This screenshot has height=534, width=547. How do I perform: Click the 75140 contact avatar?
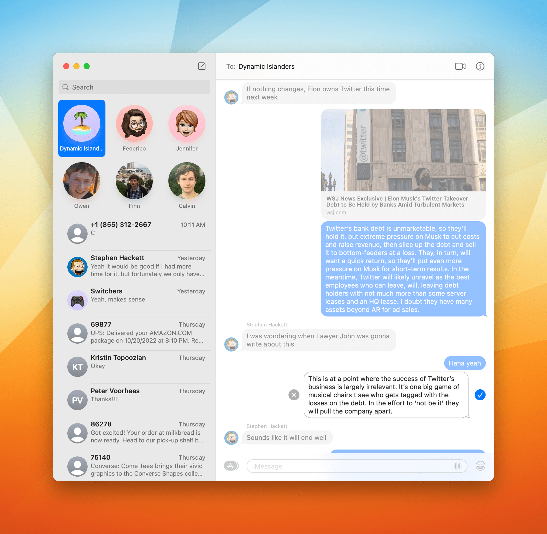(x=77, y=466)
